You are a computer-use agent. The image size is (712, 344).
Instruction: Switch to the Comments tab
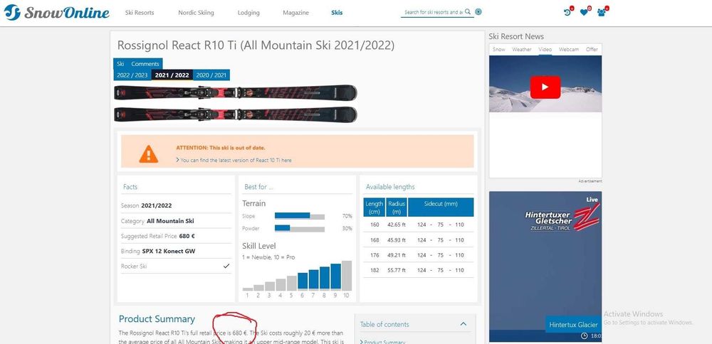click(145, 64)
